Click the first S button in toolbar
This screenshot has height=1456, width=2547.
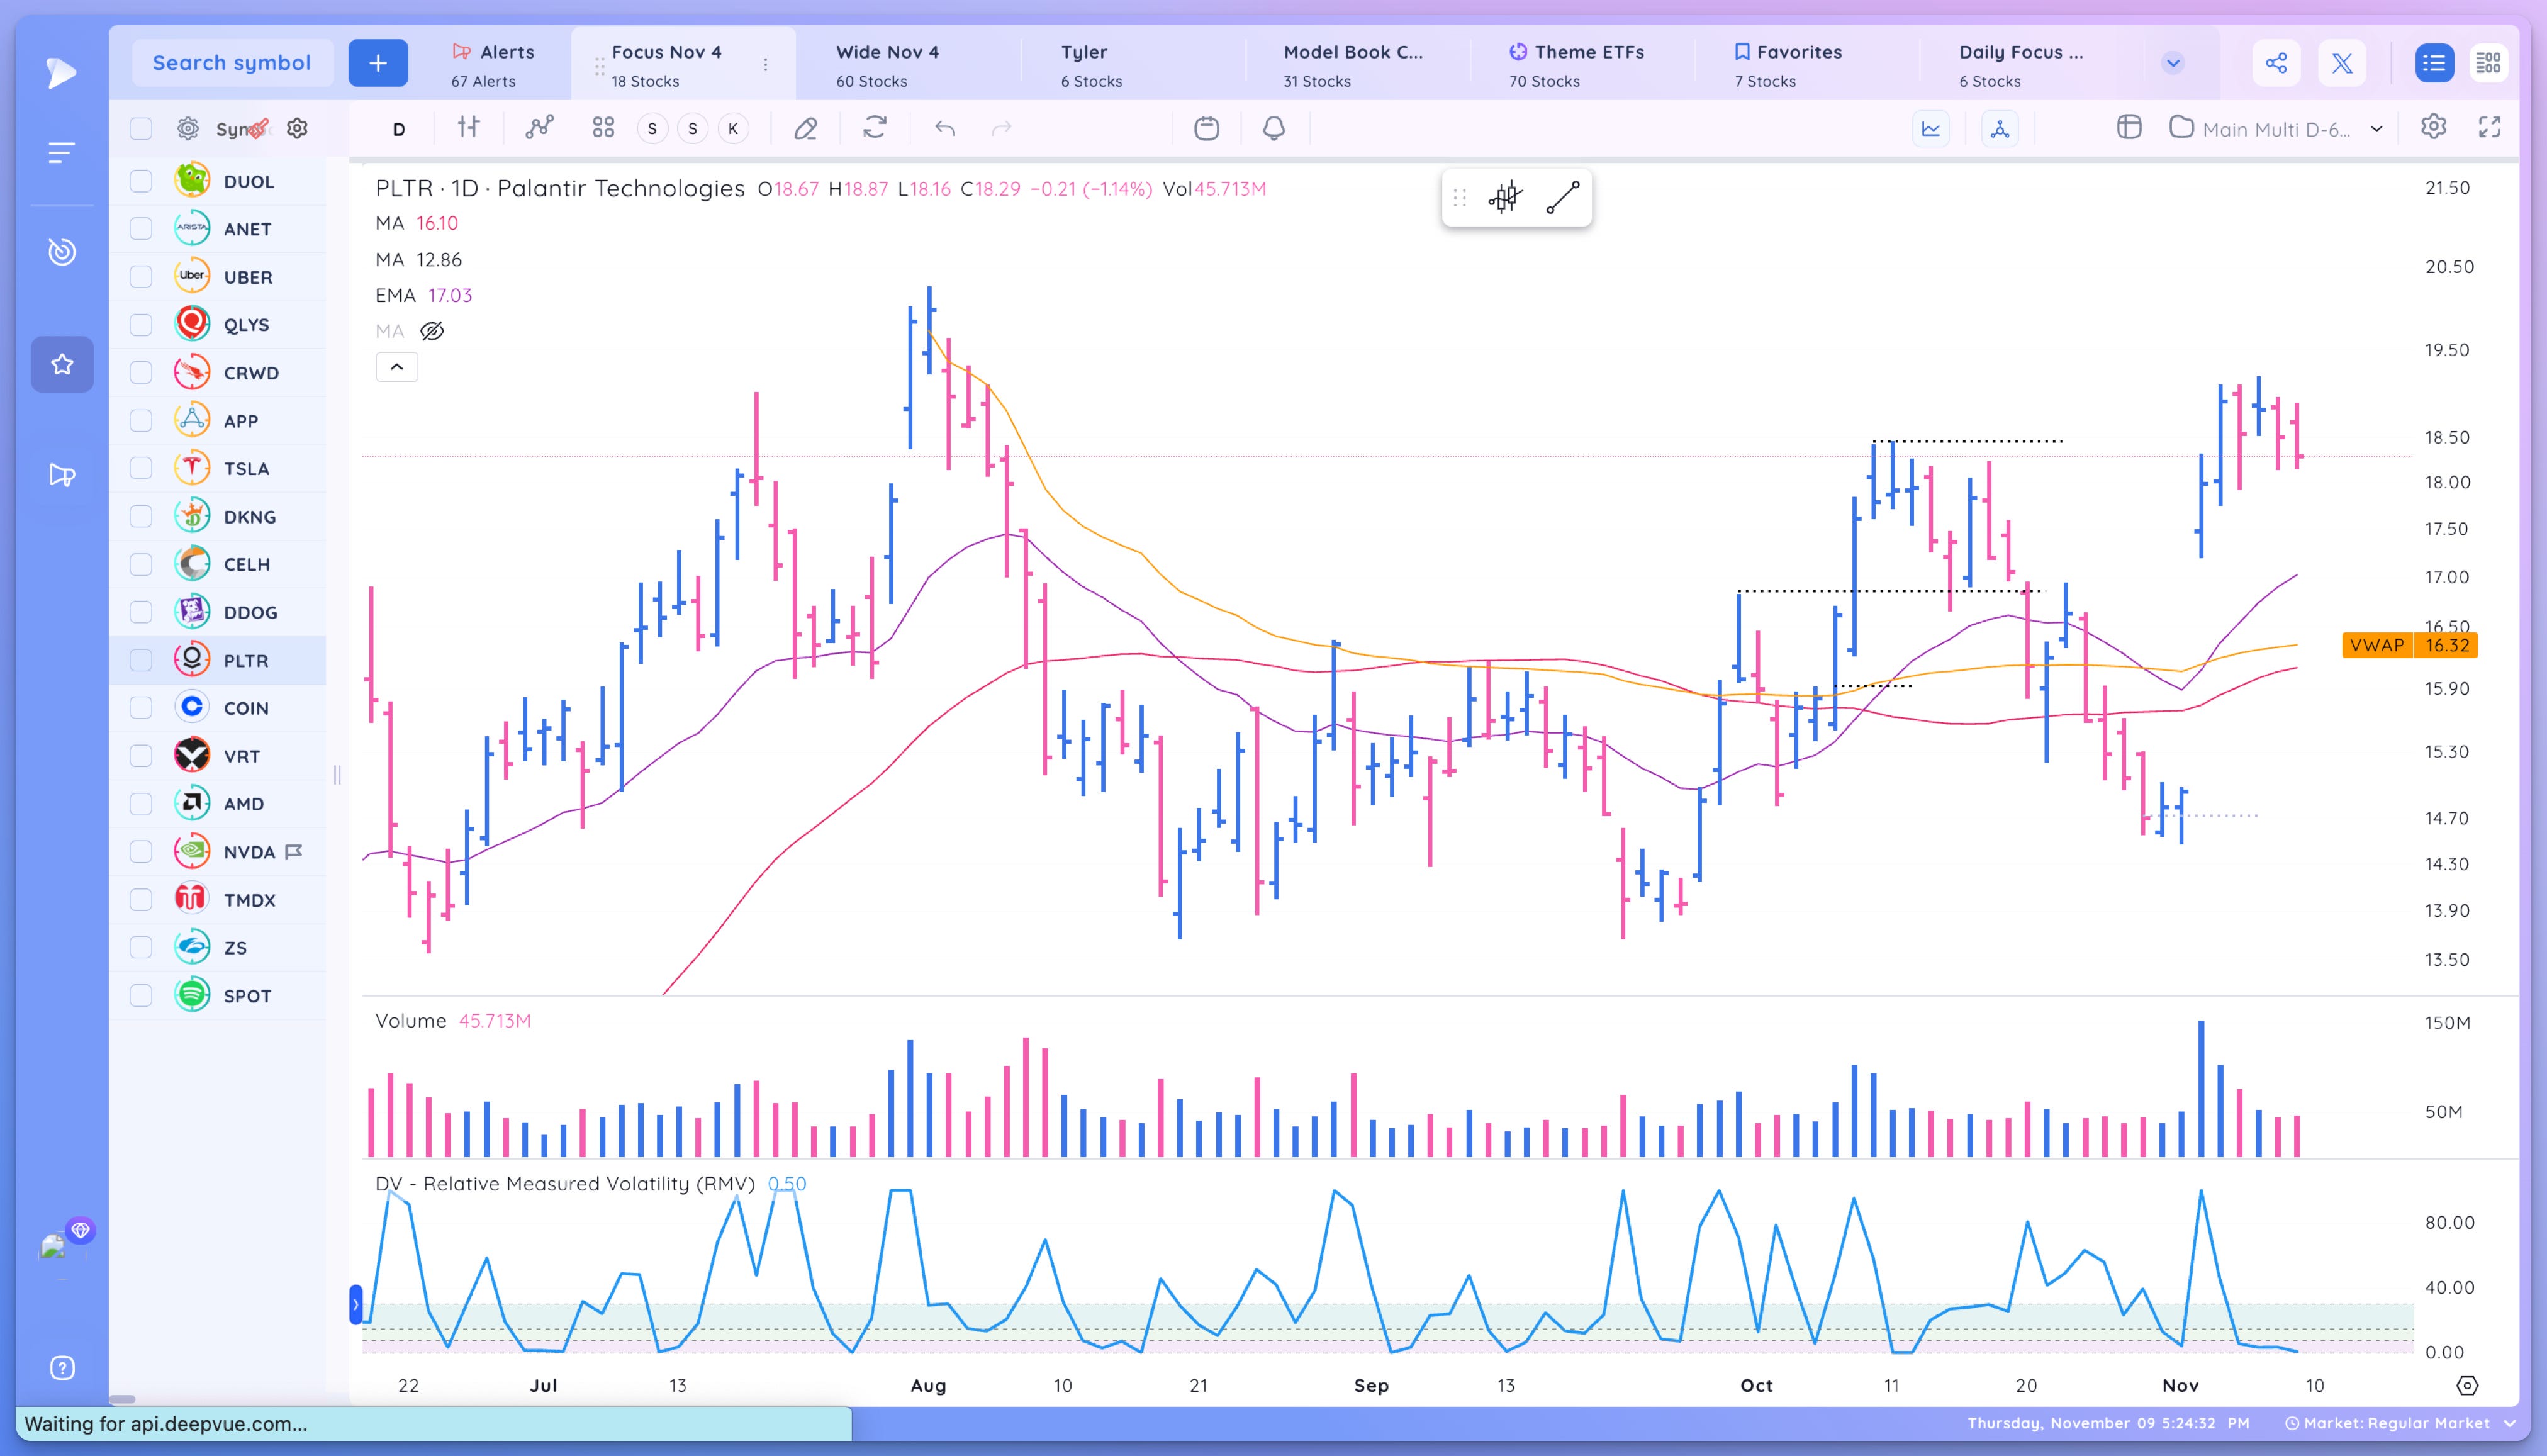click(x=652, y=128)
